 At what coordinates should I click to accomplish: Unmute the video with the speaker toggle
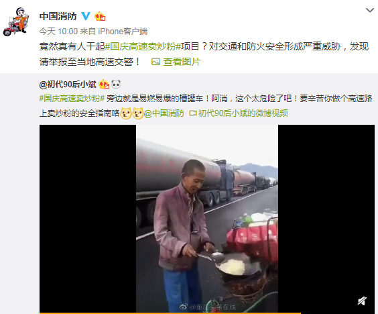[362, 301]
